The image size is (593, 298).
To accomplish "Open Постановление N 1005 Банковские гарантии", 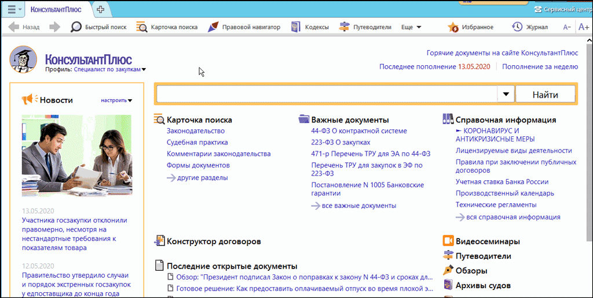I will pos(368,189).
